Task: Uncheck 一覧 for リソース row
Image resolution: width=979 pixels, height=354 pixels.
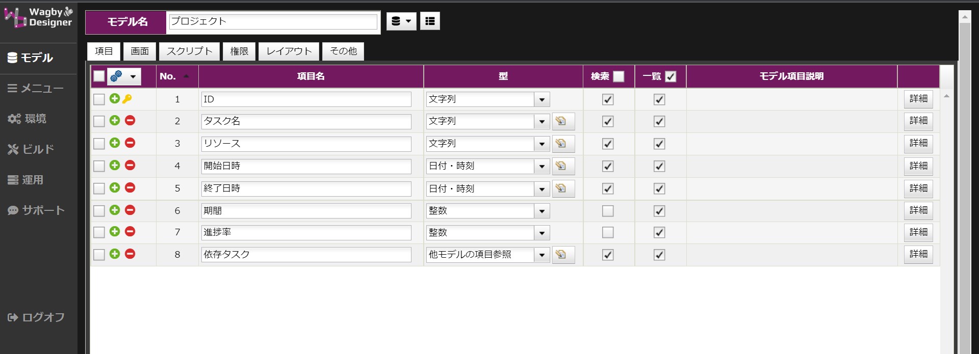Action: [659, 144]
